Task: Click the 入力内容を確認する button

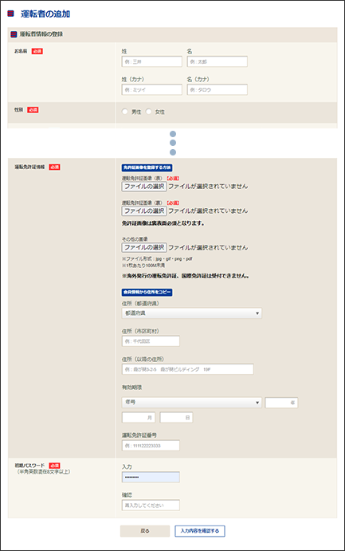Action: [x=200, y=531]
